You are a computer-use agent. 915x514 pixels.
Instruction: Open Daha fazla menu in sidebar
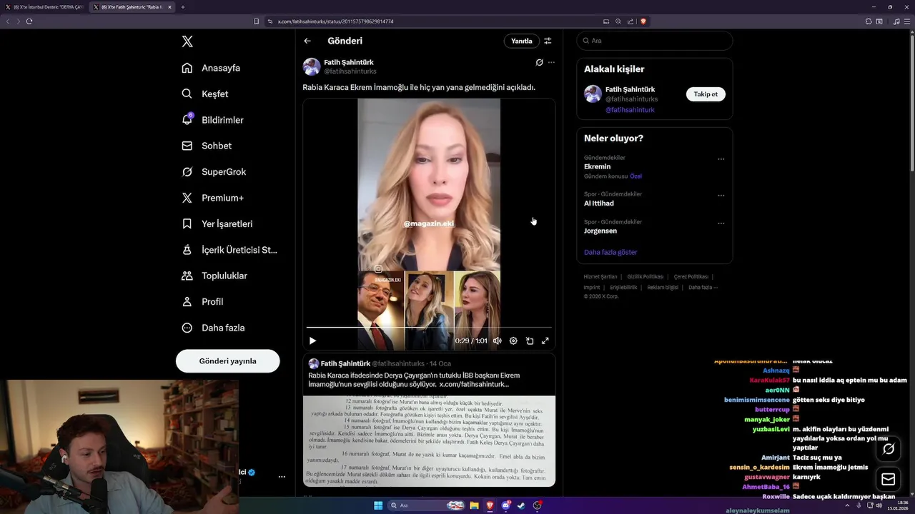click(213, 328)
